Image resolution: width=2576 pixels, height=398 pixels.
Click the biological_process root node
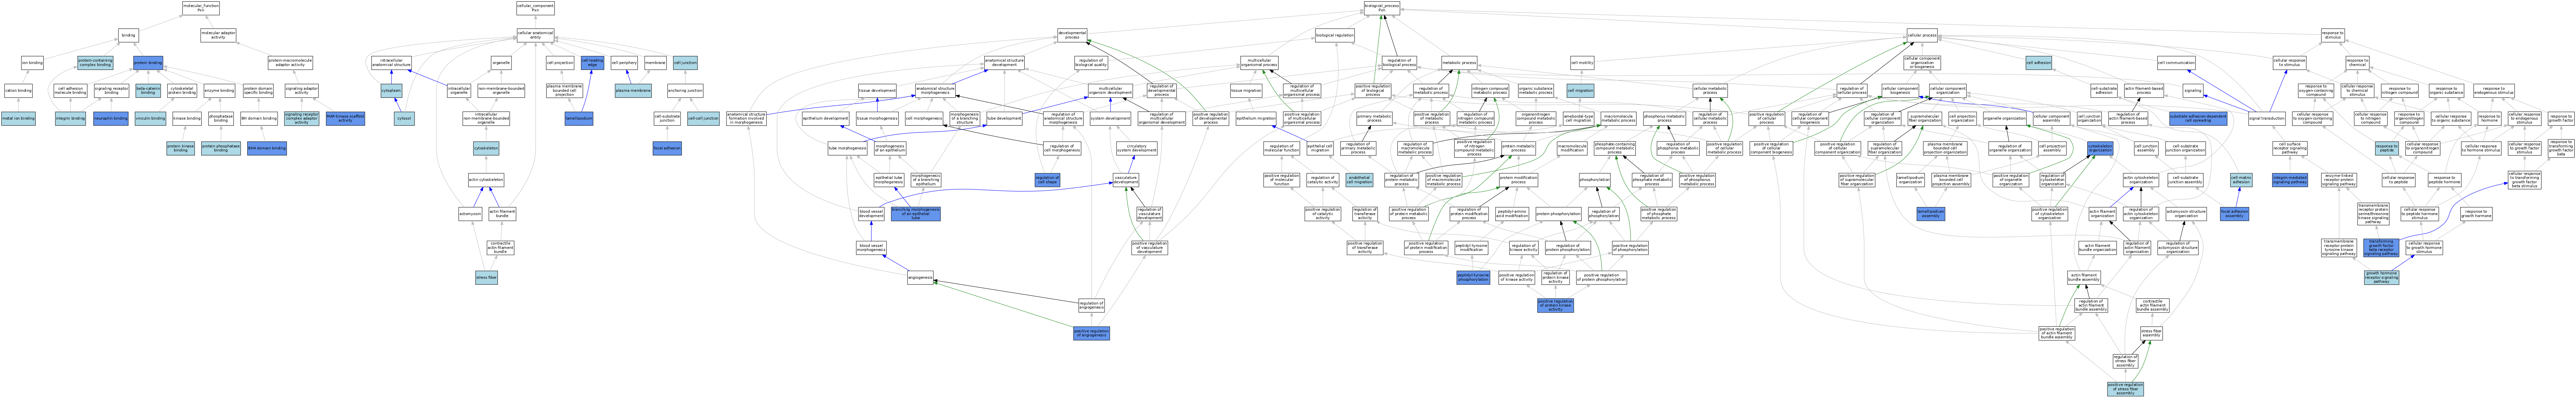[1382, 8]
